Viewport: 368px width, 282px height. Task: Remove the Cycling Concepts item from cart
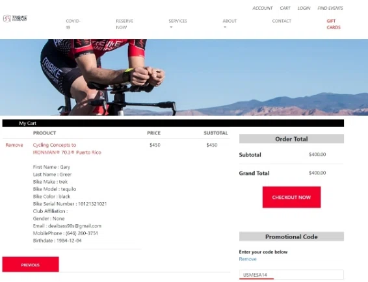(14, 145)
